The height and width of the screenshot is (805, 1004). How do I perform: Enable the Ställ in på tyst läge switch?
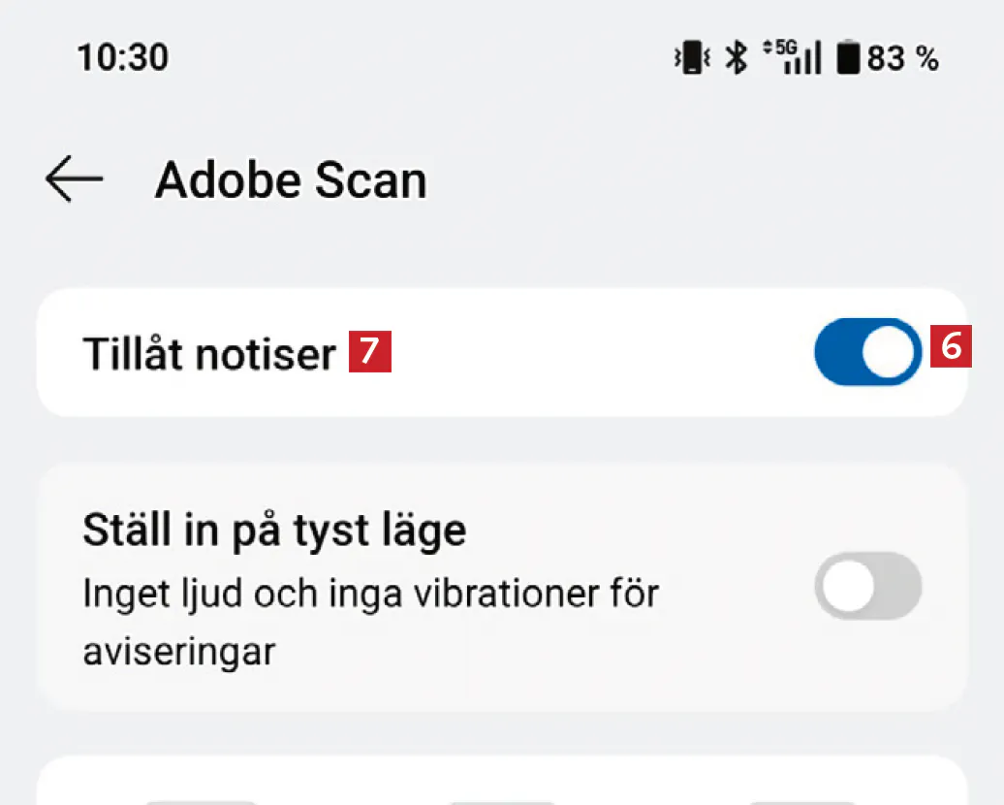(867, 586)
